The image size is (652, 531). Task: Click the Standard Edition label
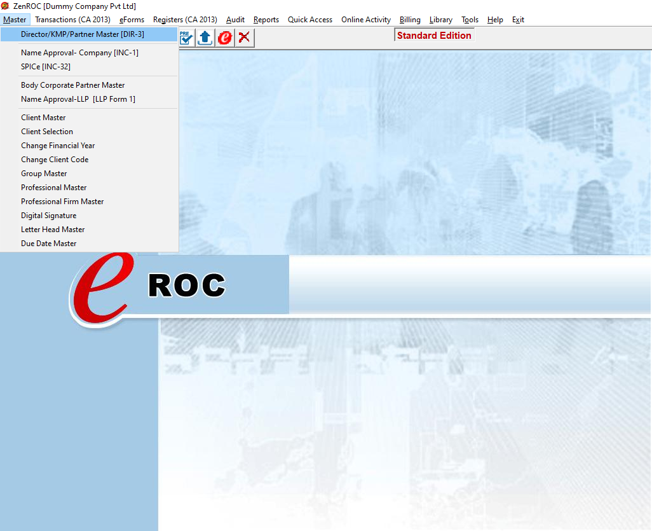tap(434, 36)
